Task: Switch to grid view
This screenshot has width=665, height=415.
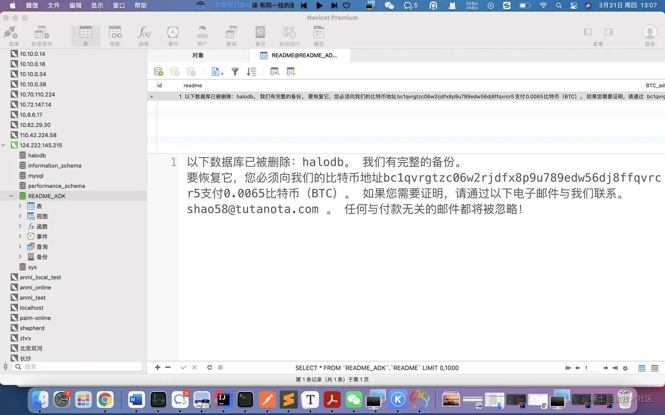Action: coord(642,368)
